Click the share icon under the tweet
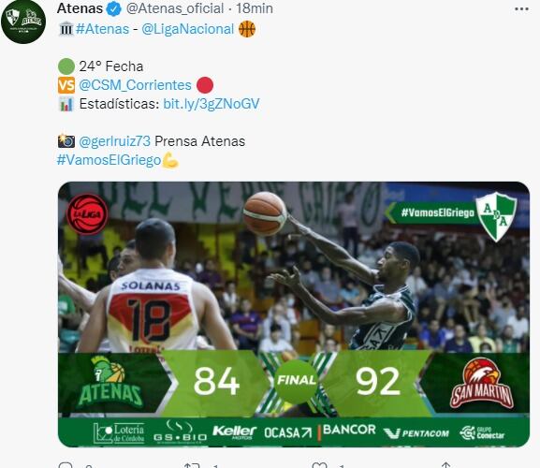Image resolution: width=540 pixels, height=468 pixels. [445, 465]
